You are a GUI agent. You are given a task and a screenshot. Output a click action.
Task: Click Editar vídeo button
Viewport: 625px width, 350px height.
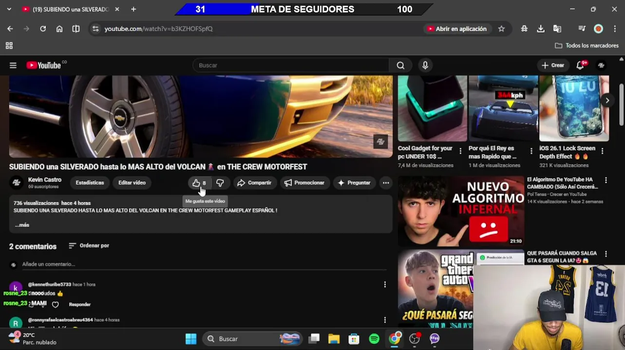pos(132,183)
